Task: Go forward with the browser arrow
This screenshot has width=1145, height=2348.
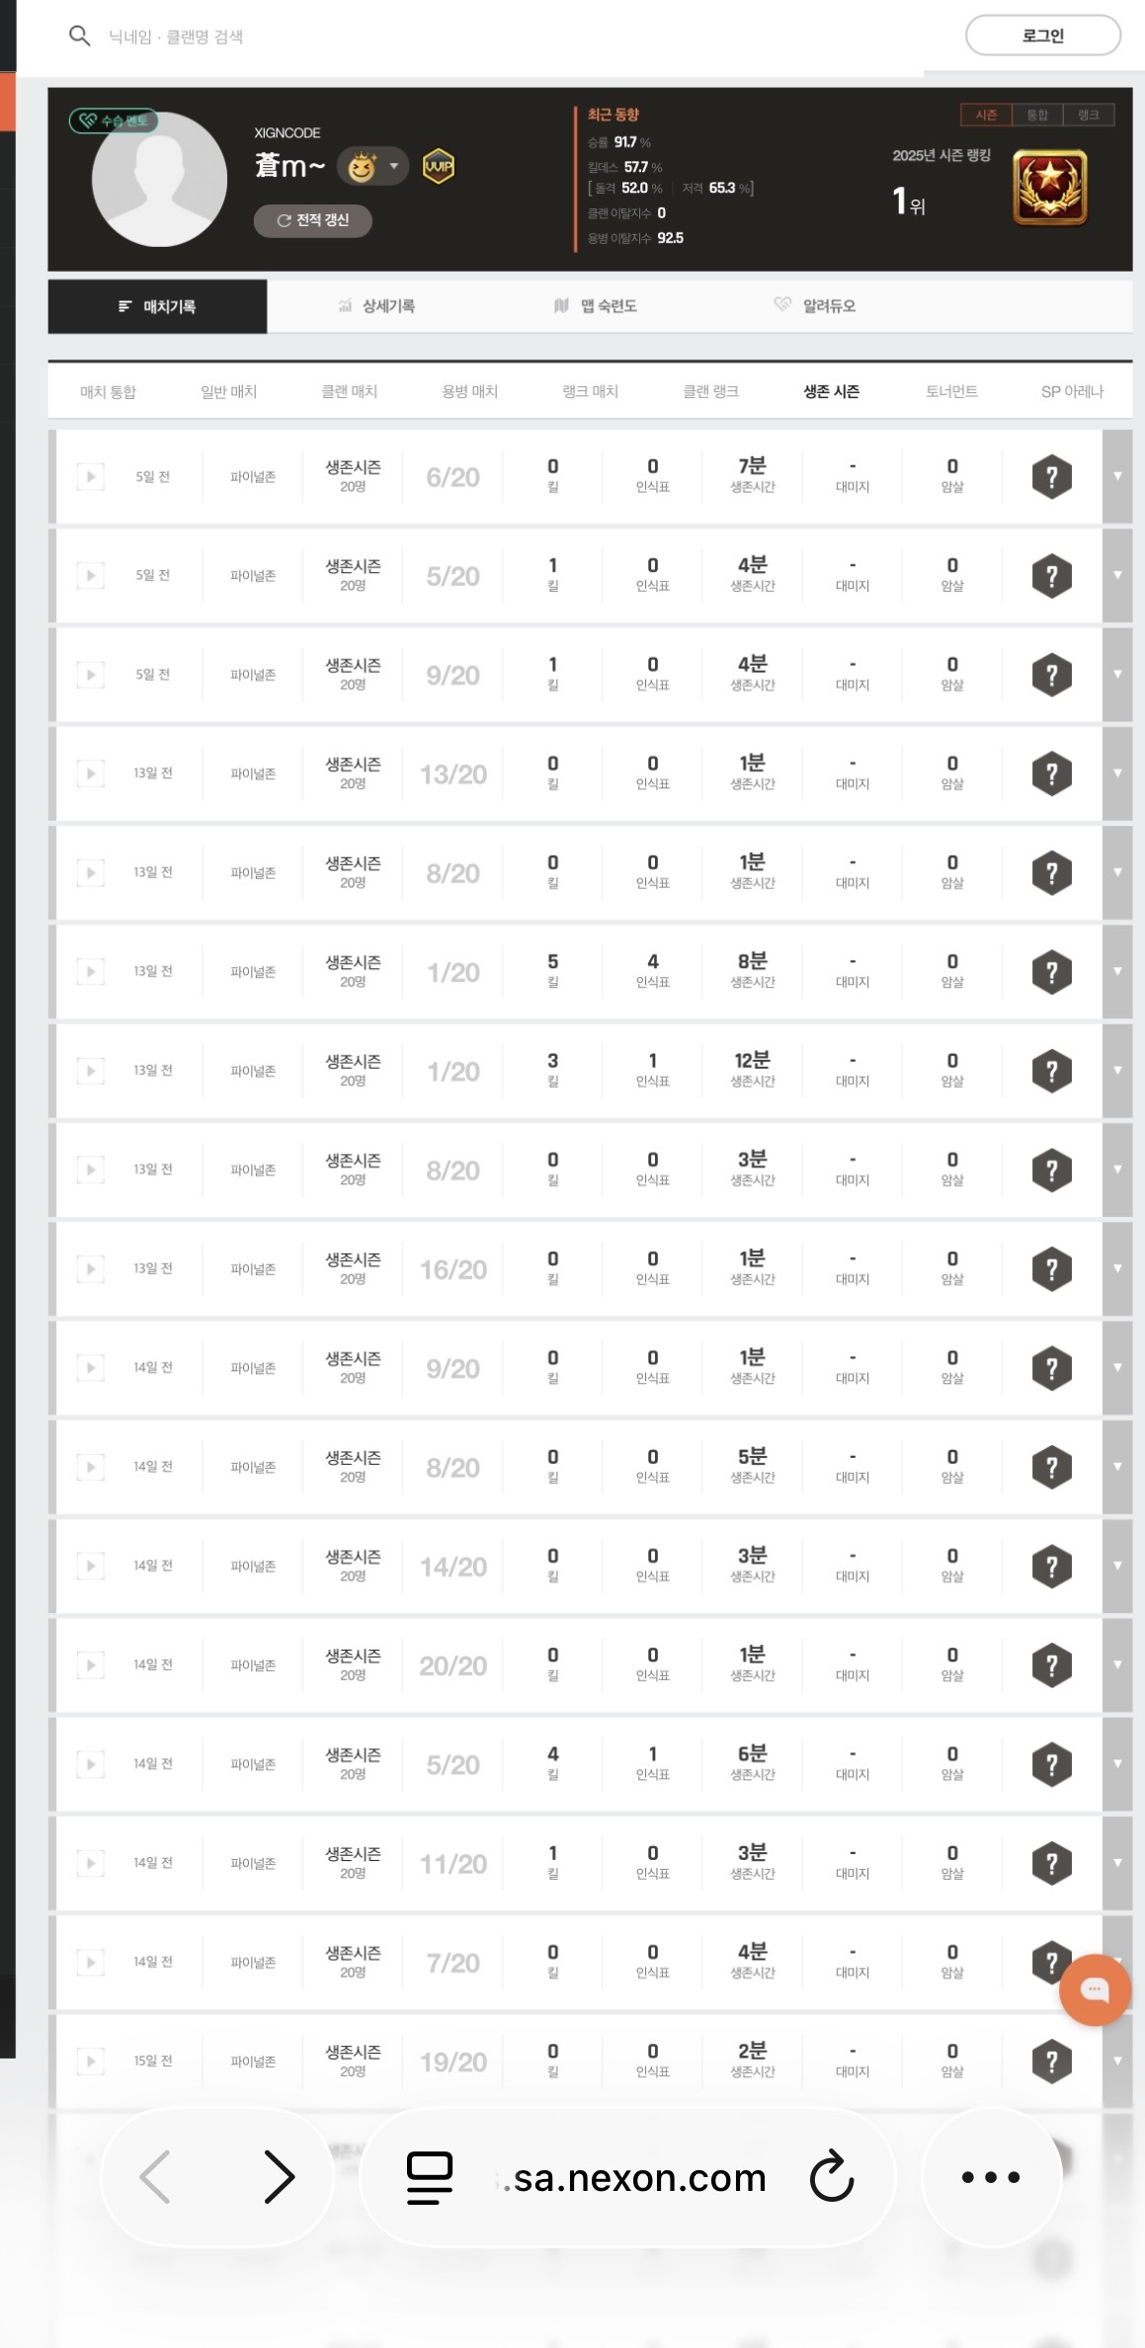Action: (280, 2177)
